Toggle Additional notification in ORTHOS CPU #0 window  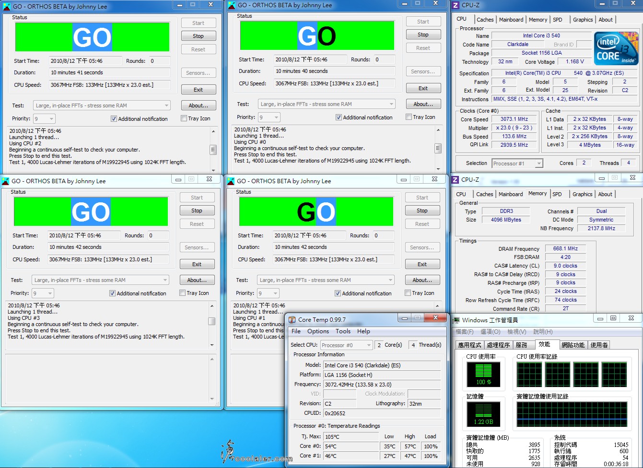click(x=339, y=117)
